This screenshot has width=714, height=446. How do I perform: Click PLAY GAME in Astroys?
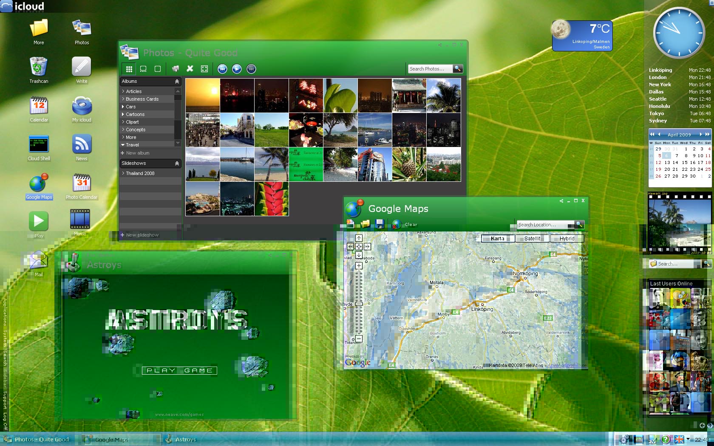pos(179,370)
